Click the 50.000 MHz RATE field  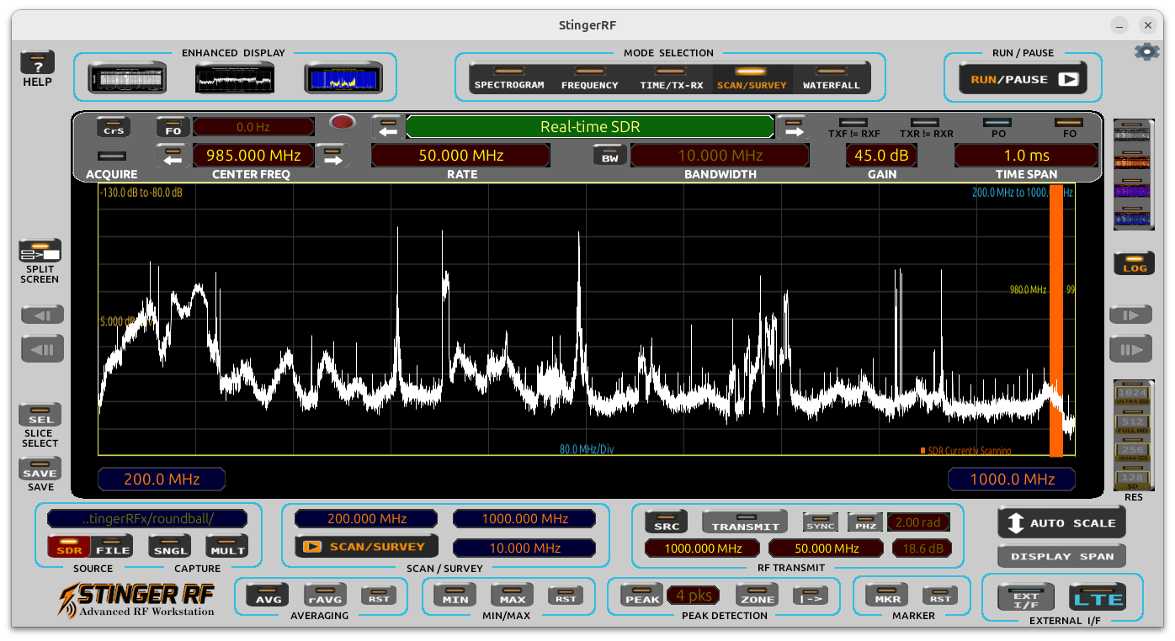click(x=461, y=156)
